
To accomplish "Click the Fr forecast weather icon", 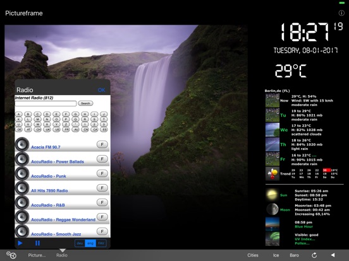I will click(272, 159).
